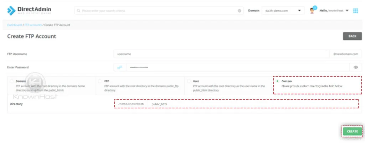Show password using the eye icon
The width and height of the screenshot is (365, 144).
pos(355,67)
